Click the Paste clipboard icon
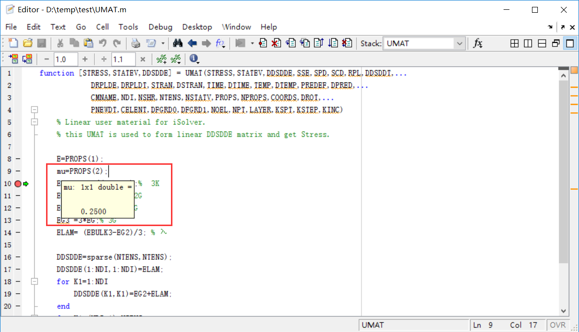Image resolution: width=579 pixels, height=332 pixels. (x=89, y=43)
